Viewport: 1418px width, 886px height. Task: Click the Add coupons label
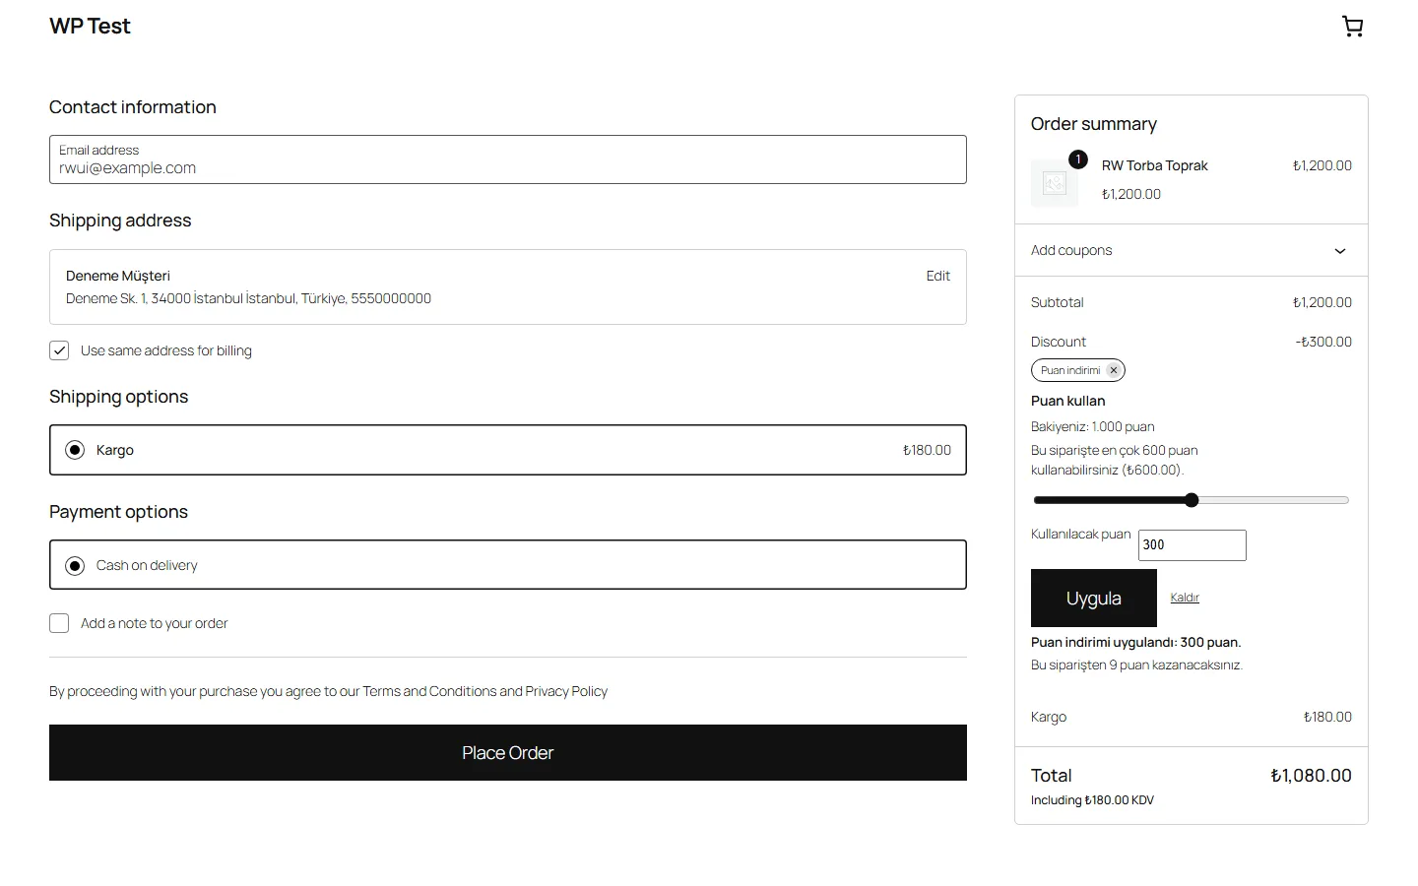click(1071, 250)
